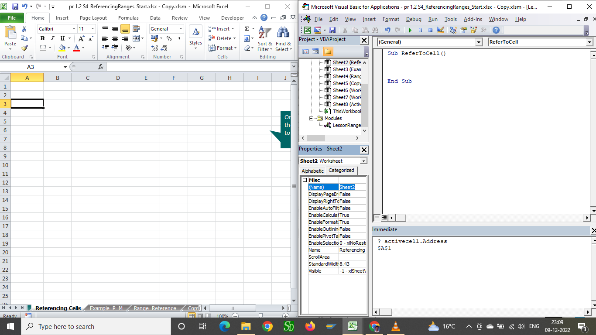Click the Cut scissors icon in Excel ribbon
596x335 pixels.
coord(24,29)
